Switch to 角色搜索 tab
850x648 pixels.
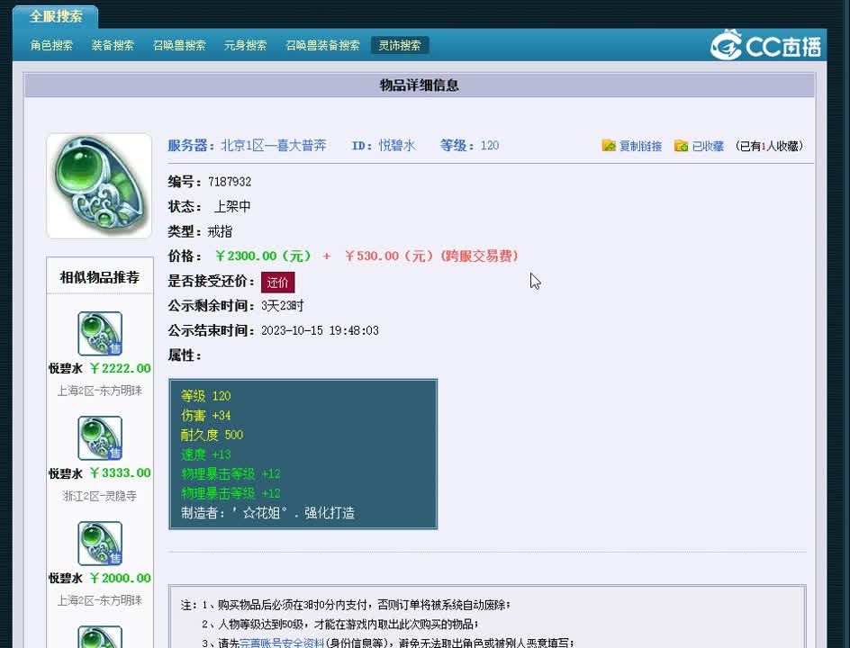51,46
